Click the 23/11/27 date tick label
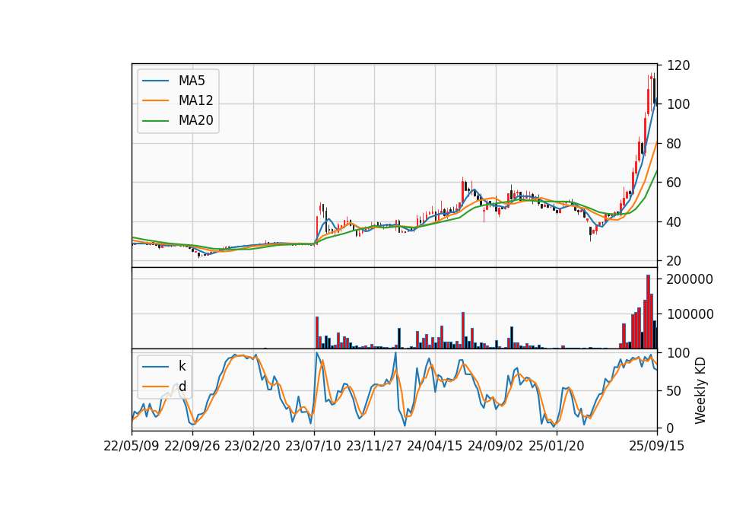This screenshot has height=525, width=730. coord(374,447)
